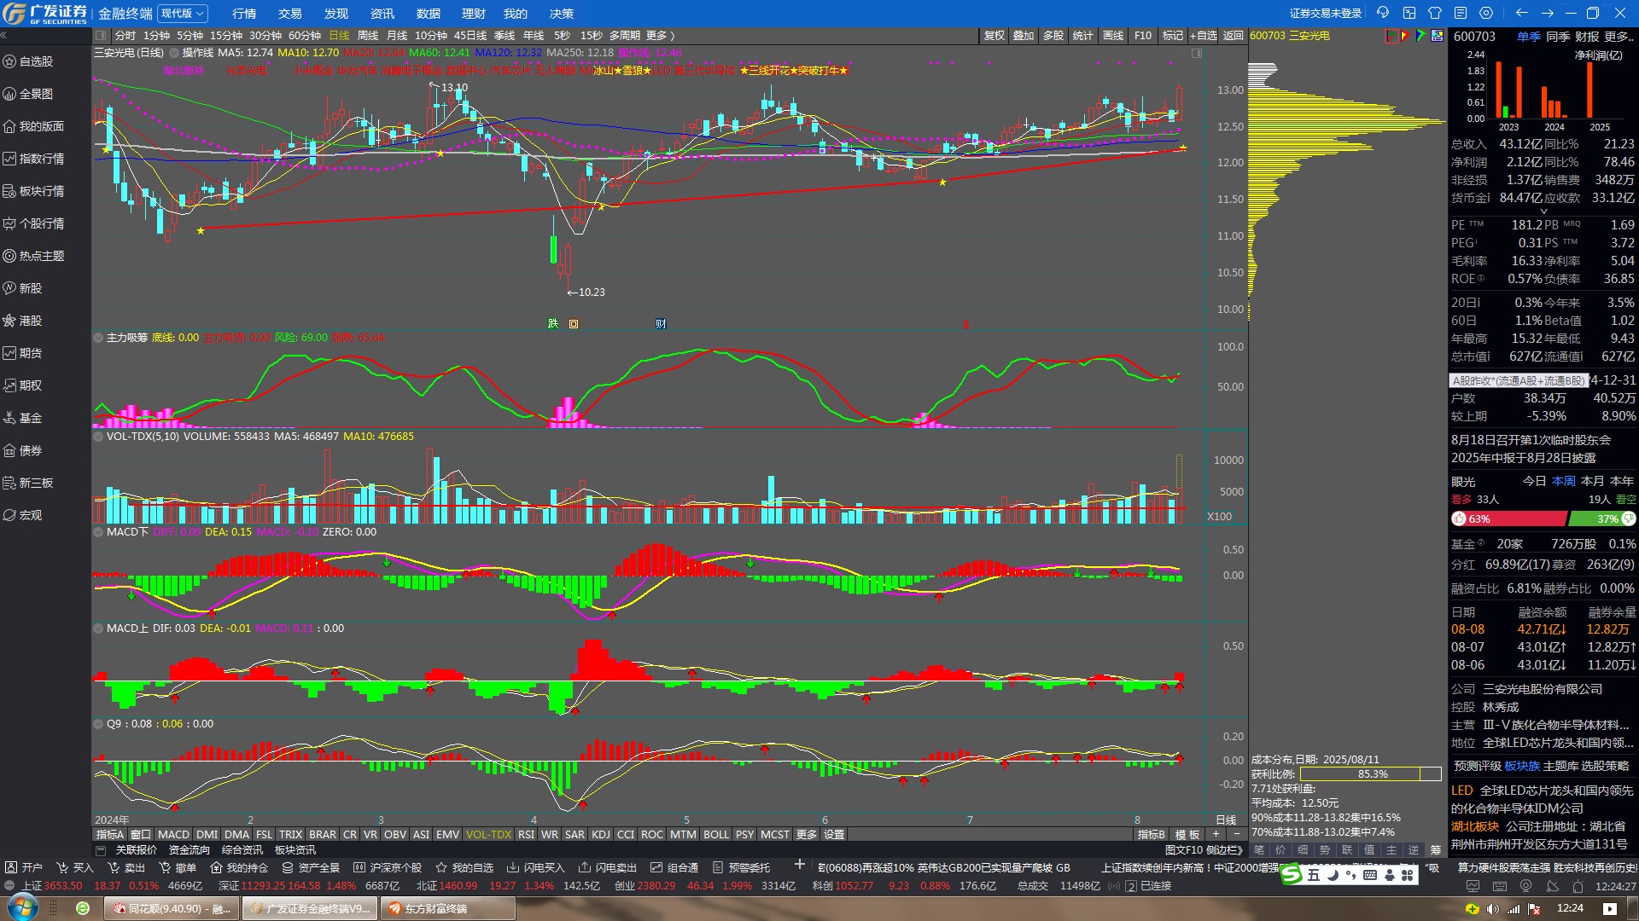Open the hexagon settings icon
1639x921 pixels.
click(1486, 13)
